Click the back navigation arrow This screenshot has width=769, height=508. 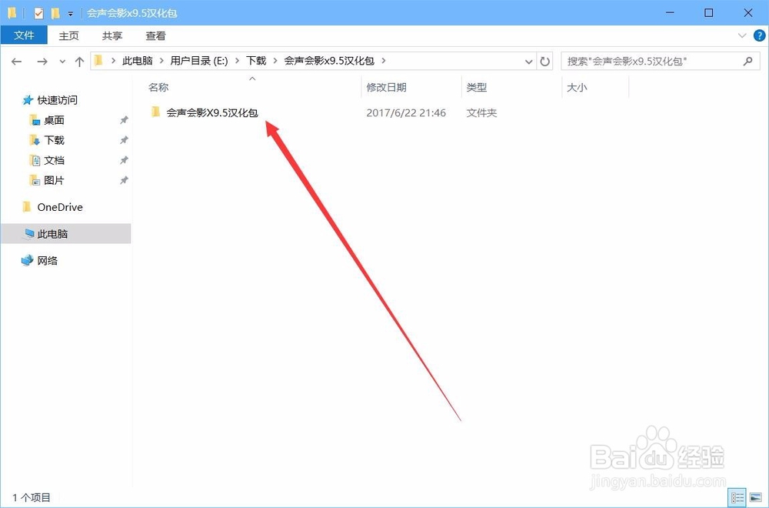tap(16, 60)
